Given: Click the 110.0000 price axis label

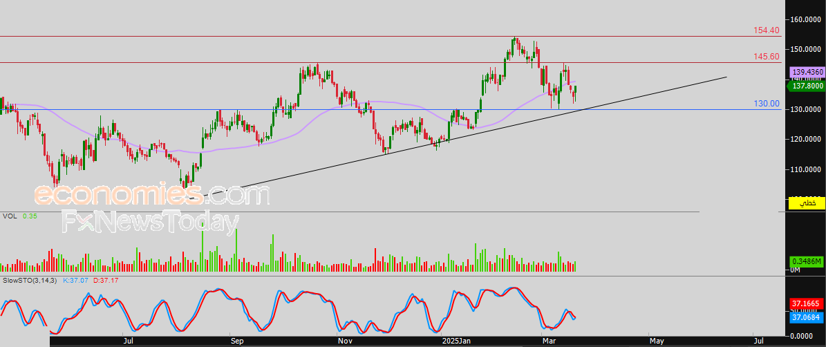Looking at the screenshot, I should coord(807,169).
